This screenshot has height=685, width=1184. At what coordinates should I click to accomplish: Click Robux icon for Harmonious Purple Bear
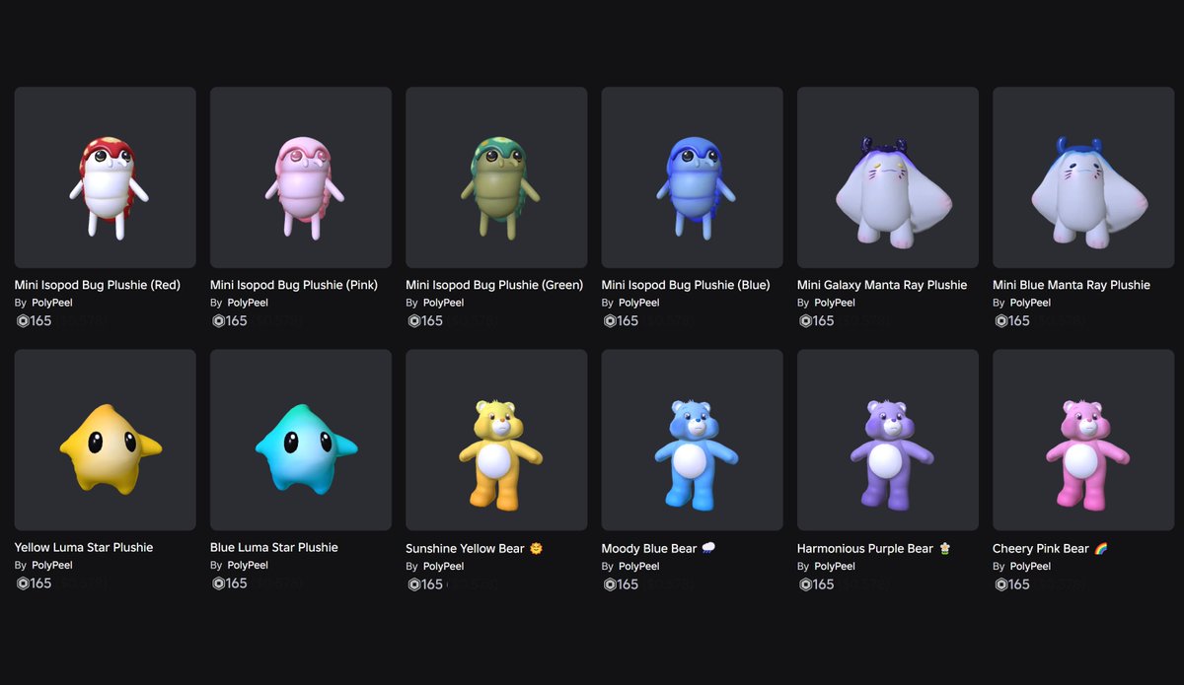[x=804, y=584]
